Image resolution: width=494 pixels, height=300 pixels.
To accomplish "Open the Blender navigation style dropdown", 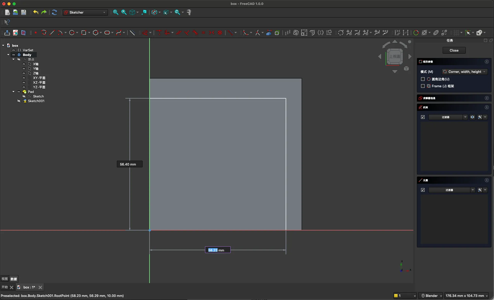I will point(431,296).
